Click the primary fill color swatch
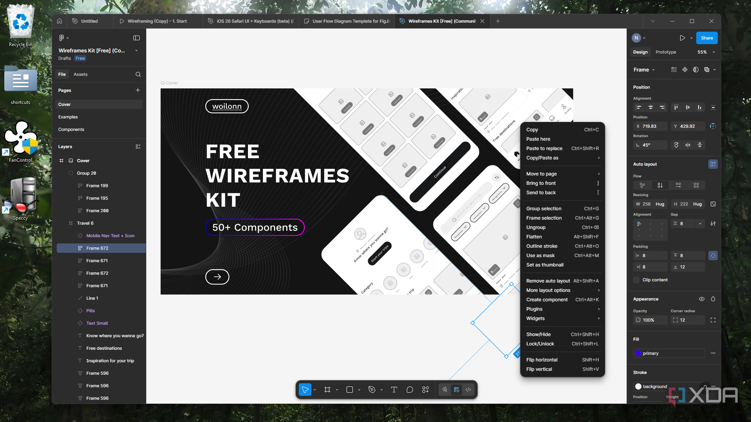 click(x=638, y=353)
